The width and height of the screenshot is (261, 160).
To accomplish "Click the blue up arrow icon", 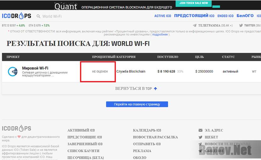I will click(155, 89).
